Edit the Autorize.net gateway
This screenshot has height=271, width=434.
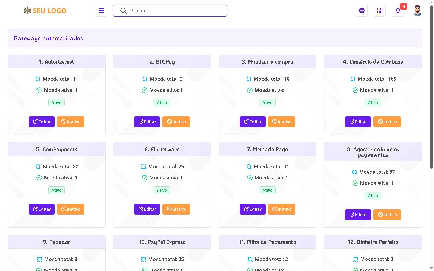tap(42, 122)
